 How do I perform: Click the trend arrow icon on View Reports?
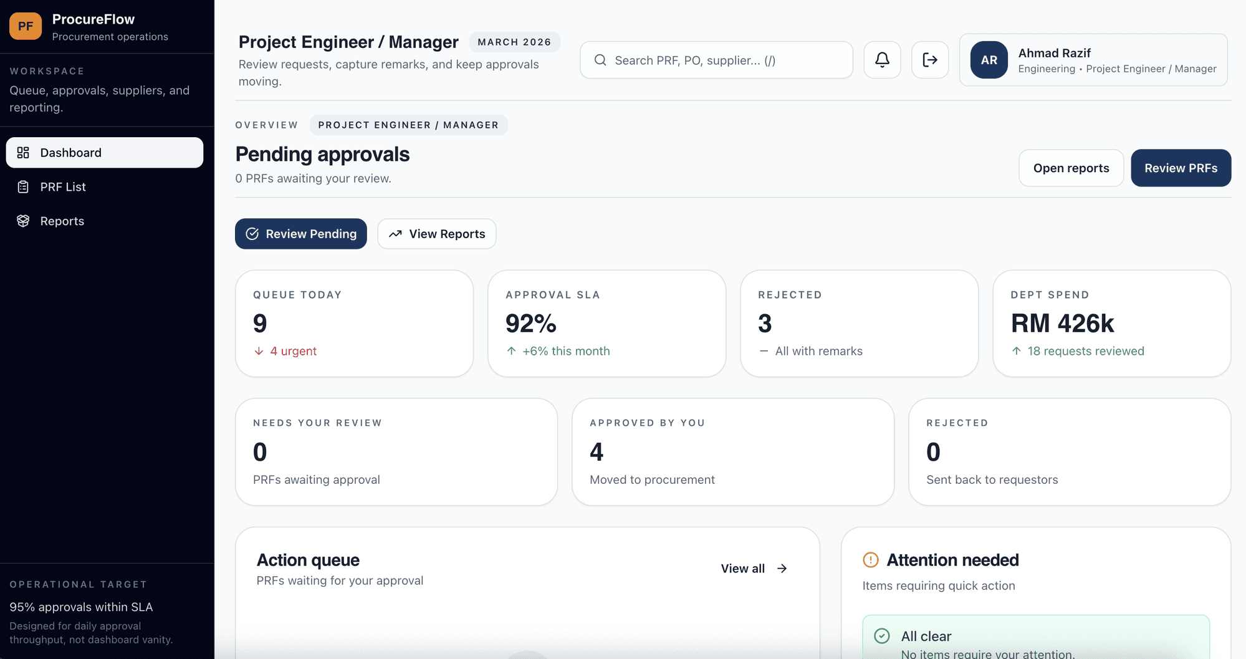coord(395,234)
